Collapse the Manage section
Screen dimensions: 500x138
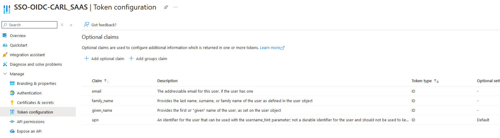tap(5, 74)
